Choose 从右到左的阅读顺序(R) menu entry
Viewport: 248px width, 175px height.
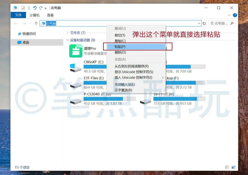click(x=136, y=66)
